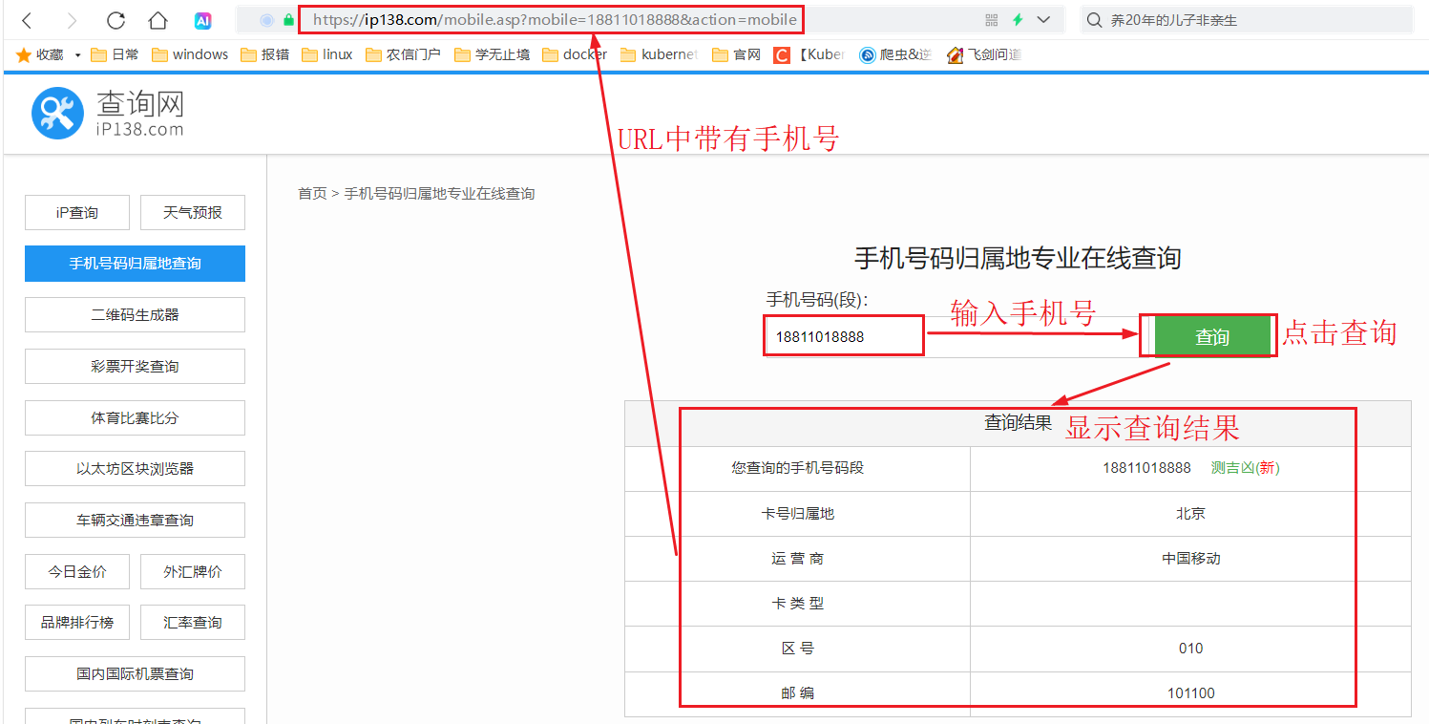Open the docker bookmark folder

[x=575, y=54]
